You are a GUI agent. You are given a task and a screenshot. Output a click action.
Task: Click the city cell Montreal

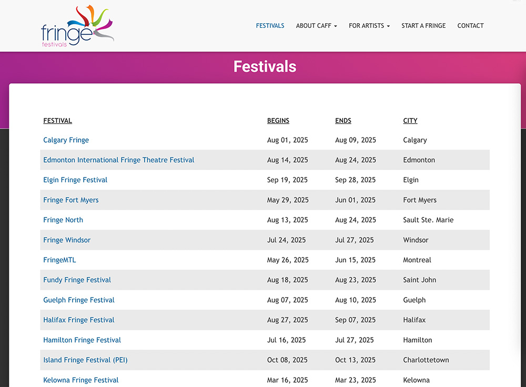(417, 260)
